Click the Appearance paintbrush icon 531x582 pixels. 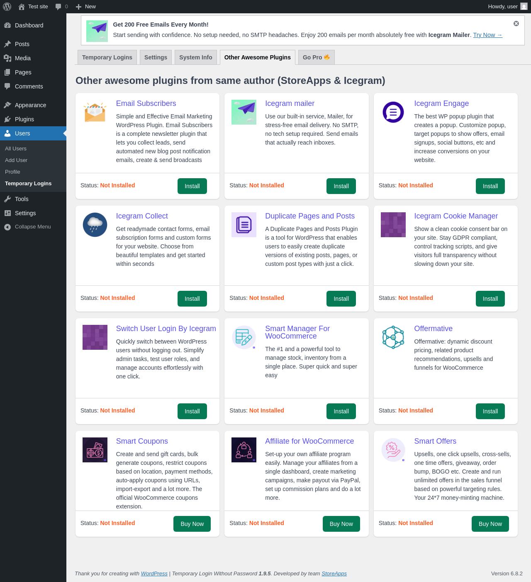(x=7, y=105)
